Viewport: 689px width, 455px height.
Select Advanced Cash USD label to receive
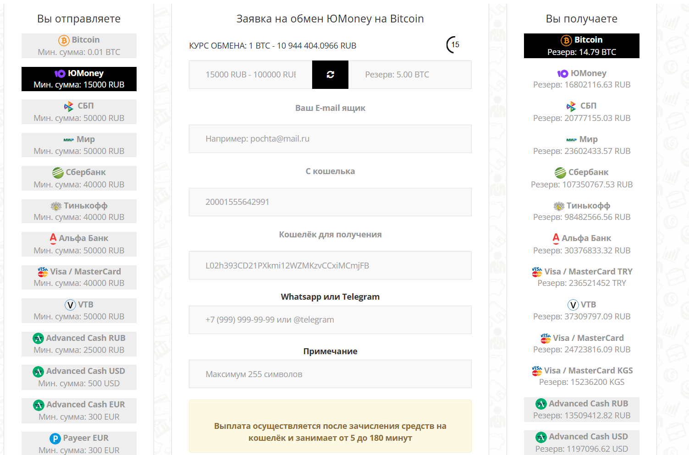[x=589, y=437]
